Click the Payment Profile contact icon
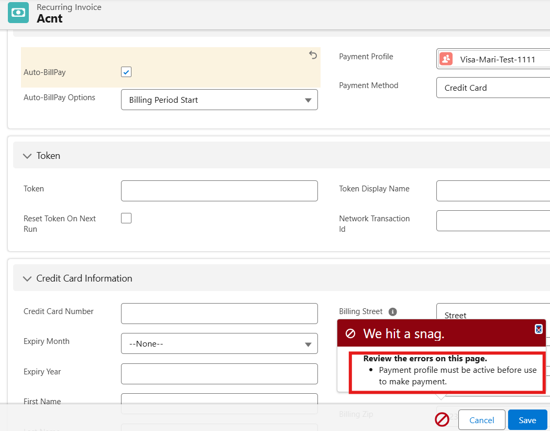Screen dimensions: 550x431 pyautogui.click(x=446, y=59)
